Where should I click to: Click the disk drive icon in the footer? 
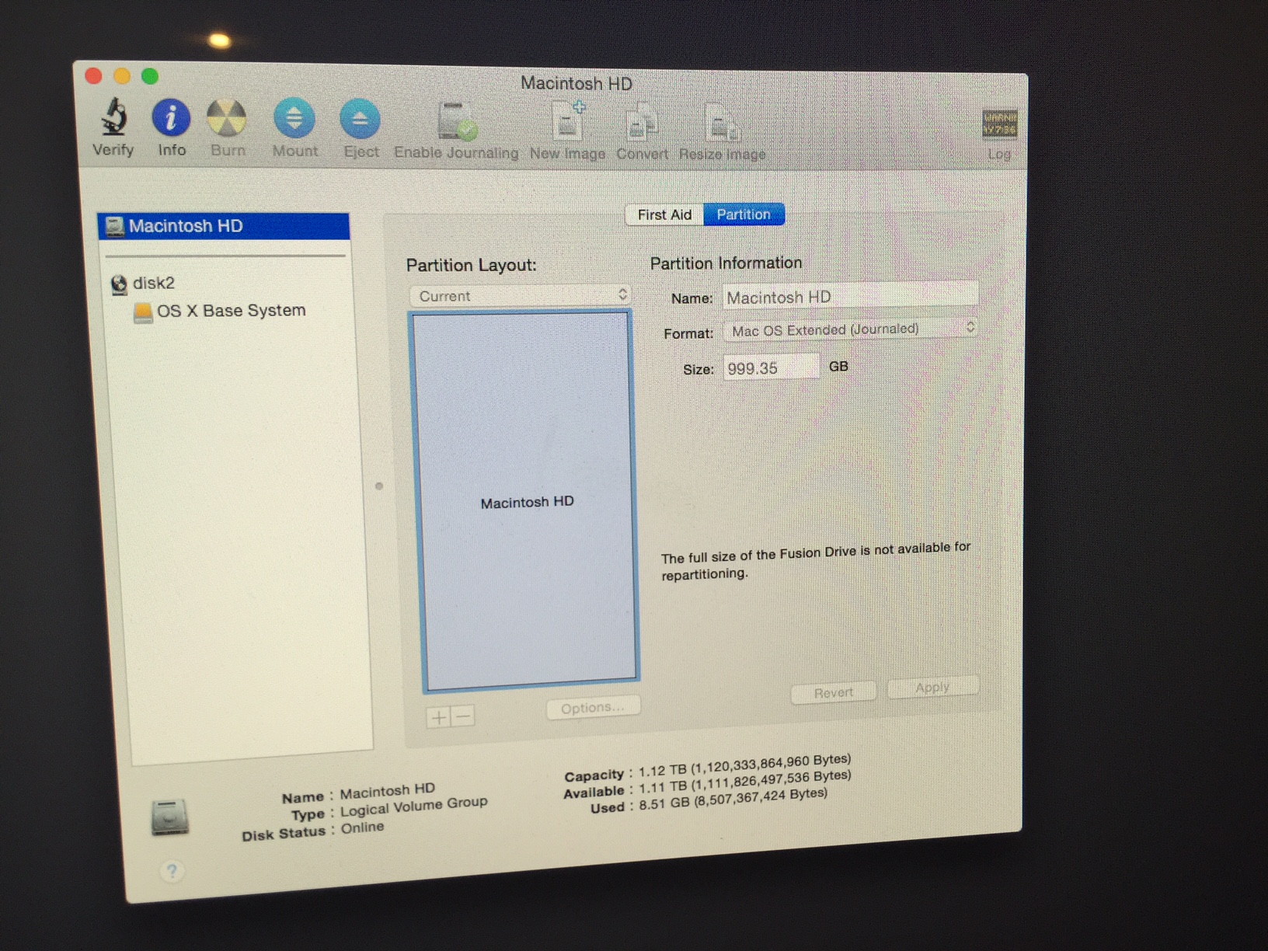click(169, 817)
